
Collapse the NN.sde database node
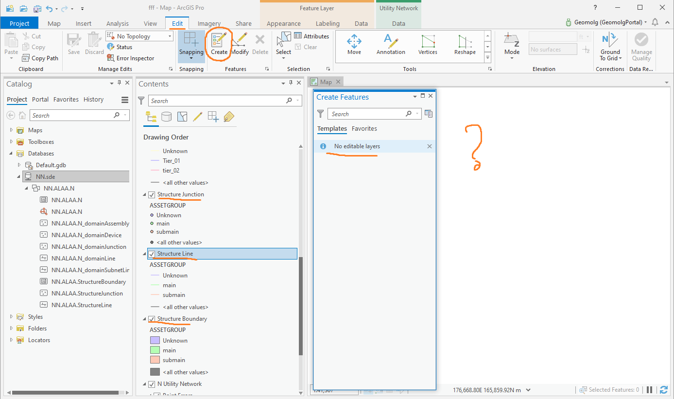click(x=19, y=177)
